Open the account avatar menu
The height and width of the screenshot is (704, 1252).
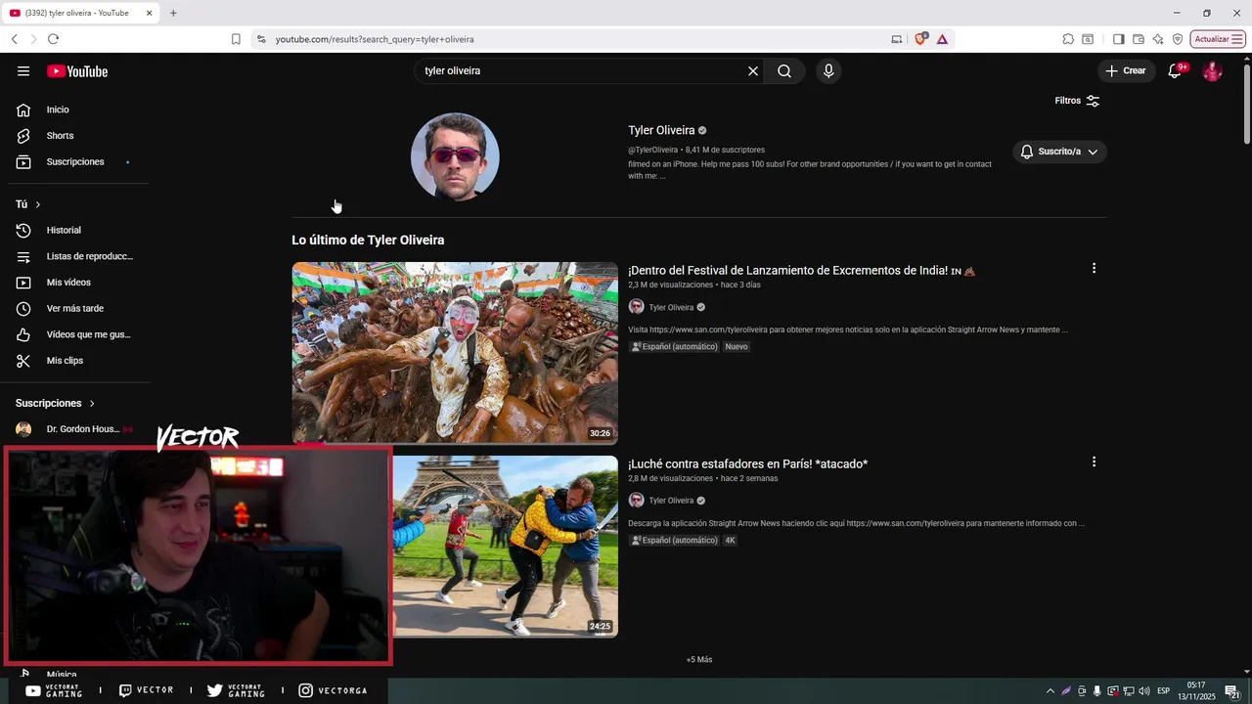coord(1212,71)
